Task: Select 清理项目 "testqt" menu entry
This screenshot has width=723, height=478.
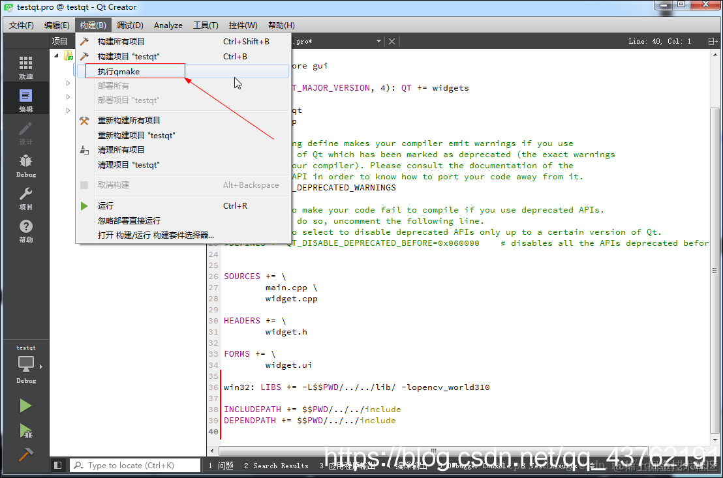Action: click(183, 164)
